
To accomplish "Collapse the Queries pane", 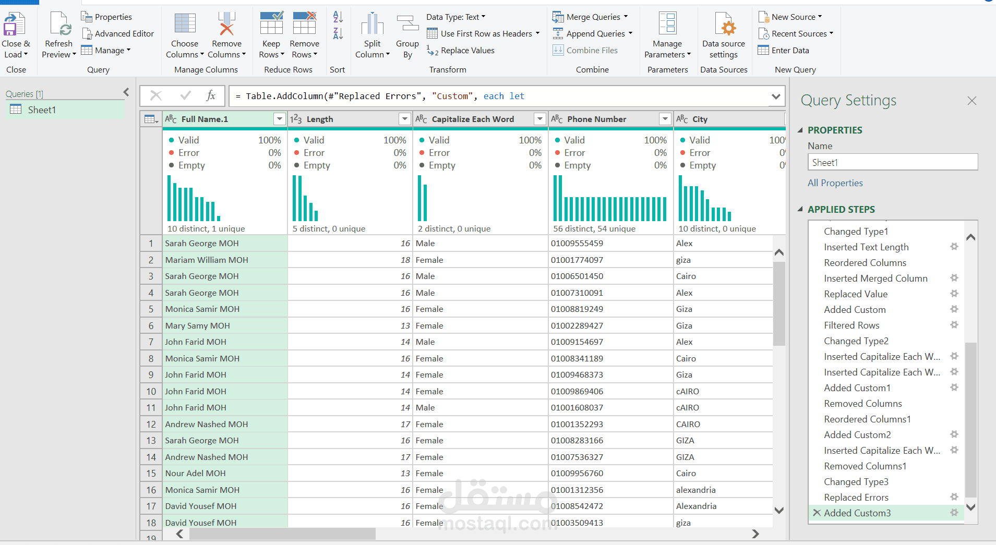I will pos(126,92).
